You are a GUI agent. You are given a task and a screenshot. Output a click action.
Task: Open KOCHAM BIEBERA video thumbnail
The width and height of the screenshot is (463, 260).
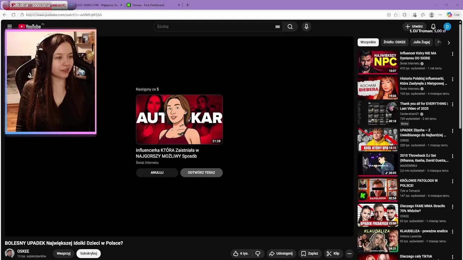click(378, 87)
